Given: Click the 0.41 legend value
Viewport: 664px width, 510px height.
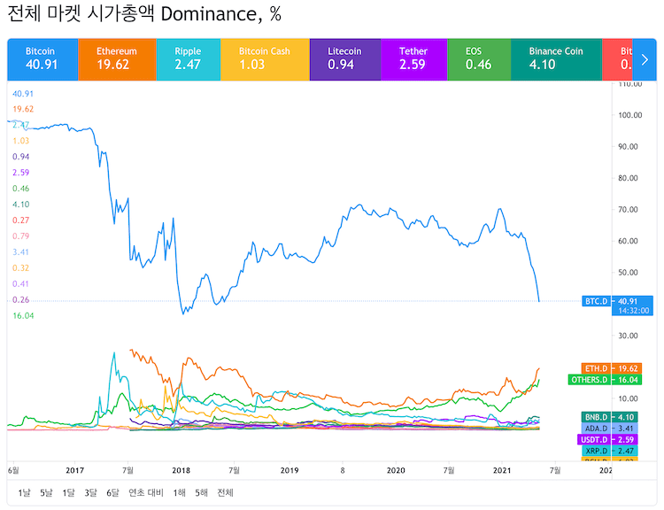Looking at the screenshot, I should click(20, 284).
